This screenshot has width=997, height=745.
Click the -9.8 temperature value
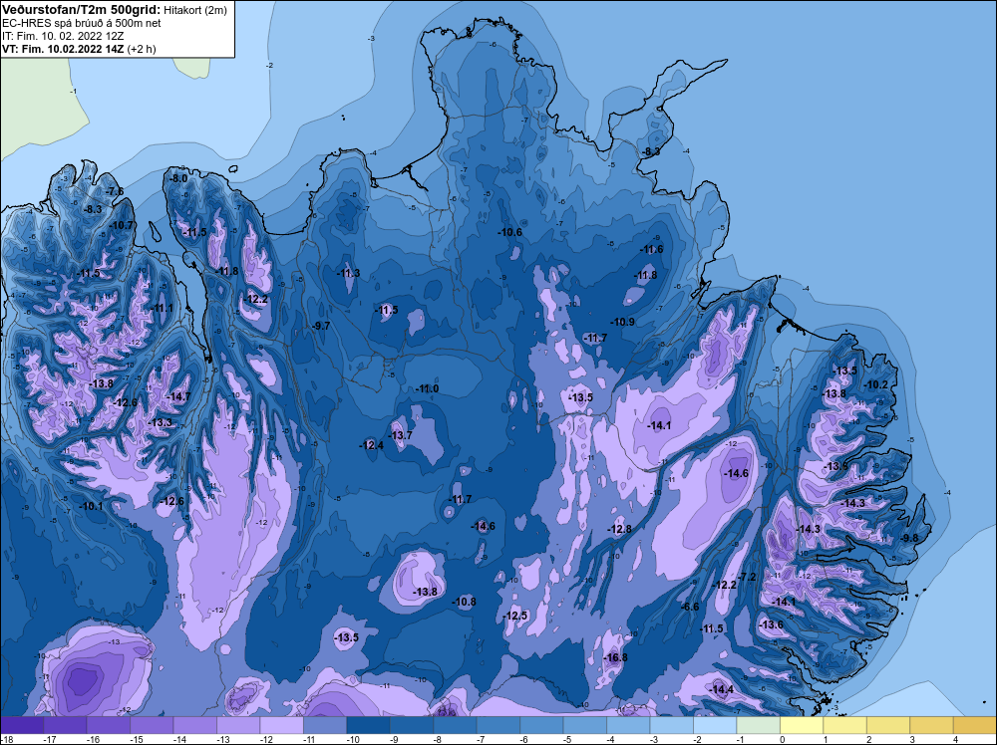910,538
